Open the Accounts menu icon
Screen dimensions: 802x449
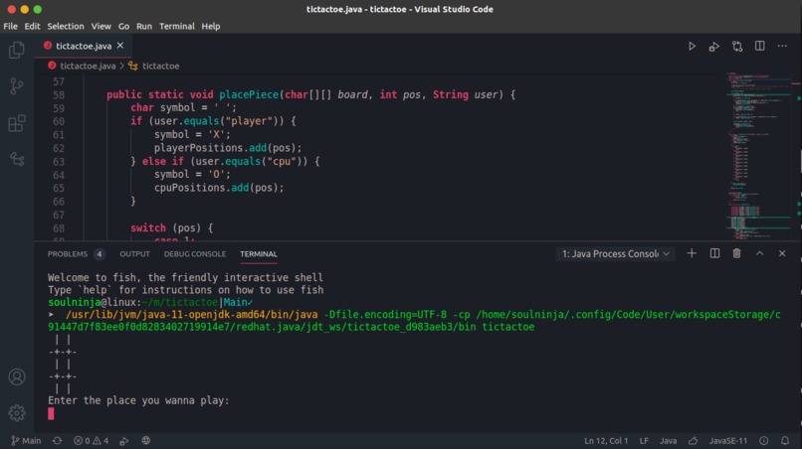point(16,376)
